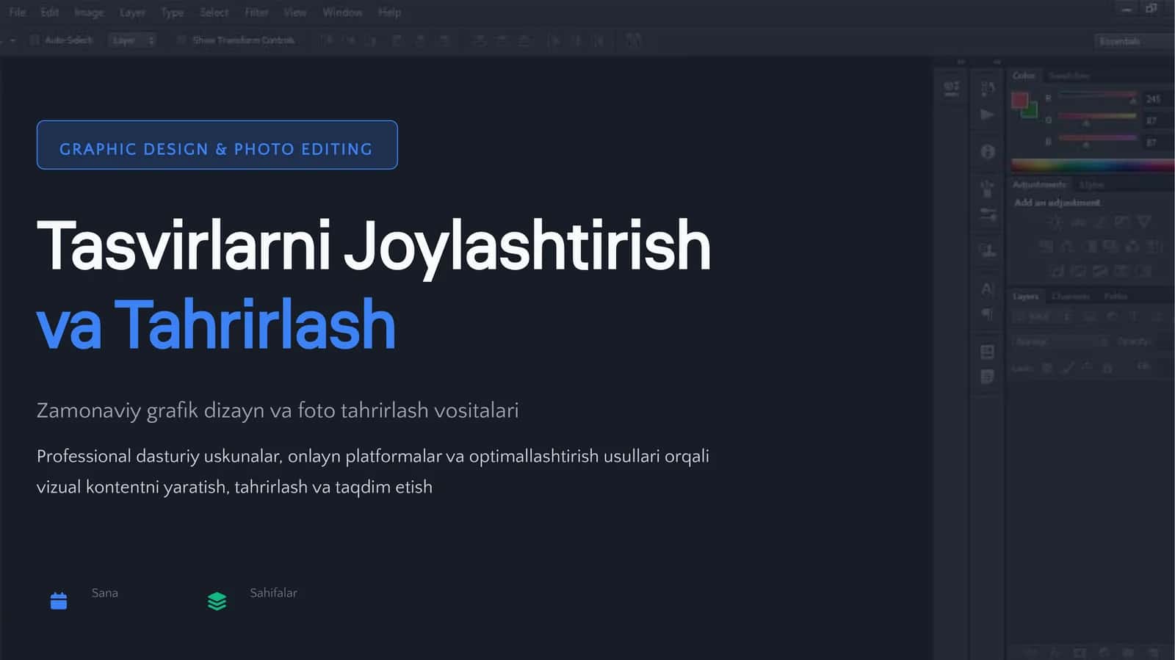This screenshot has width=1175, height=660.
Task: Switch to the Adjustments panel tab
Action: point(1039,184)
